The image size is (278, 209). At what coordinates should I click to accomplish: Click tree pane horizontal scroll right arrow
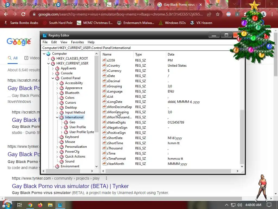(x=92, y=171)
